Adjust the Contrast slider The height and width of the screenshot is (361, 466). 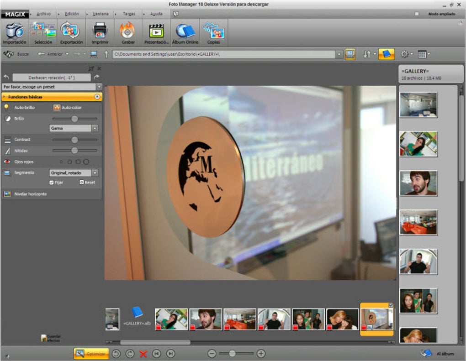point(74,140)
